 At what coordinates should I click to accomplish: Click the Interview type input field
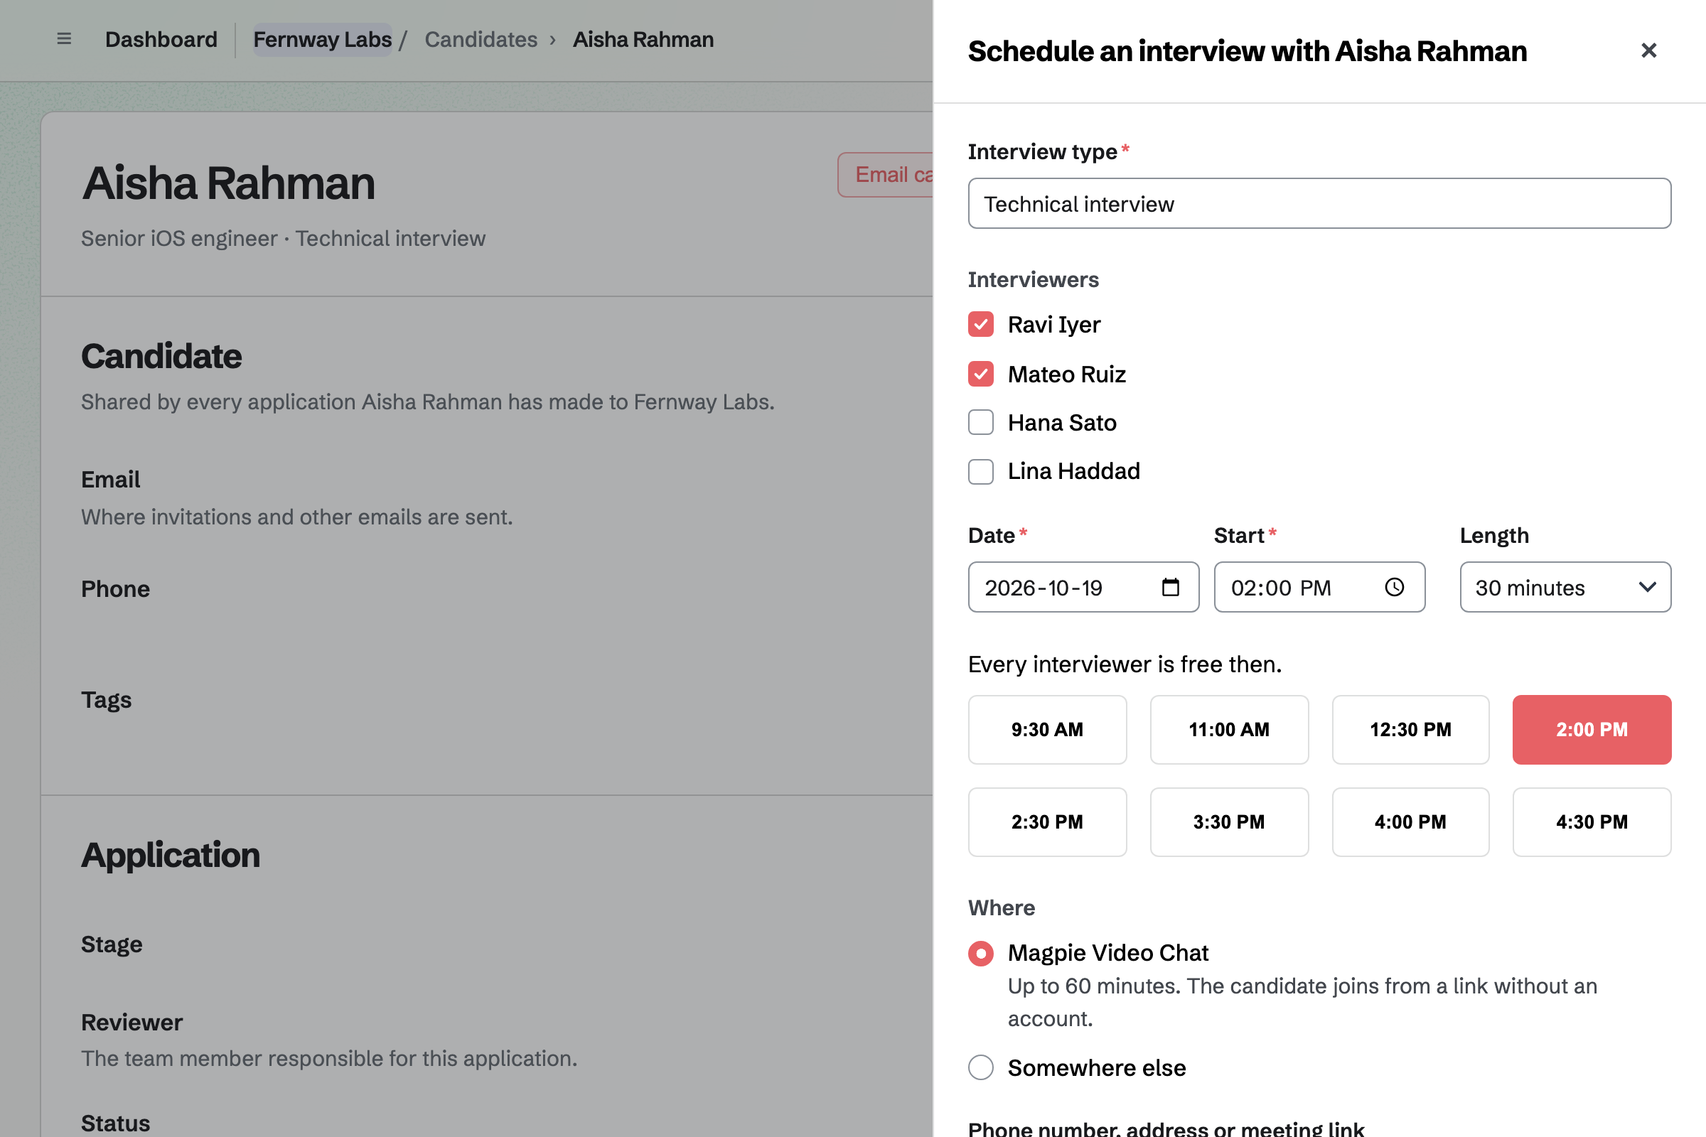coord(1319,204)
